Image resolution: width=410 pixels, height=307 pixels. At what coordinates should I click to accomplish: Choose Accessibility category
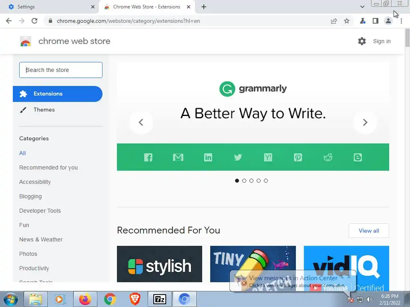coord(35,182)
